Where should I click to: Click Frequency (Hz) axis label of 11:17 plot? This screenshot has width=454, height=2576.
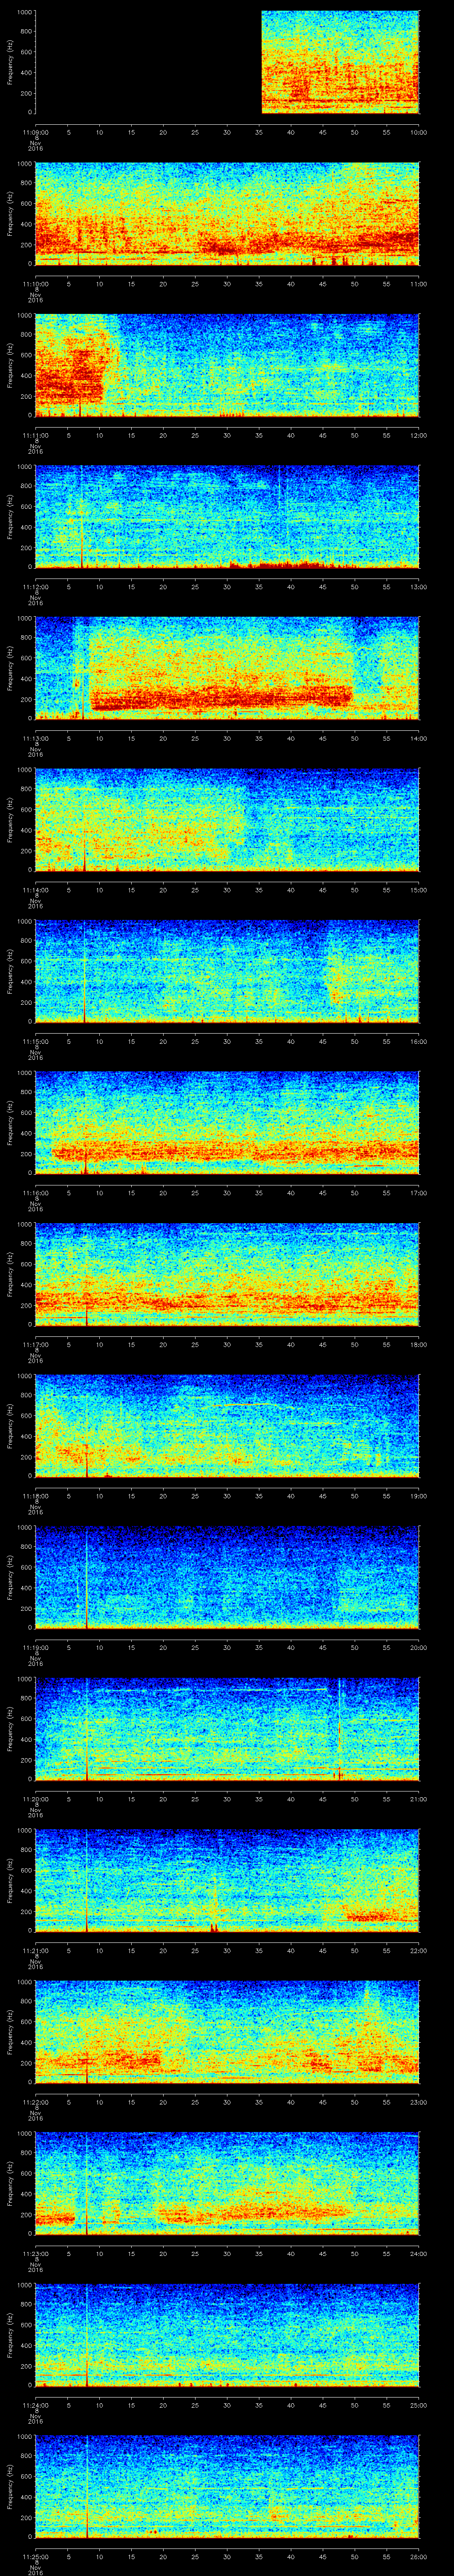(10, 1274)
